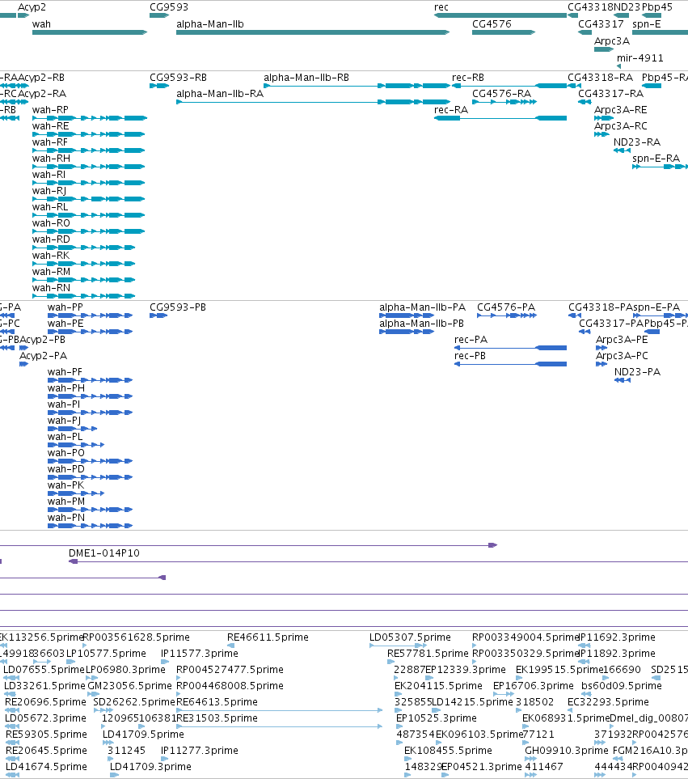Select the wah-PJ protein label
Viewport: 688px width, 779px height.
pyautogui.click(x=64, y=421)
